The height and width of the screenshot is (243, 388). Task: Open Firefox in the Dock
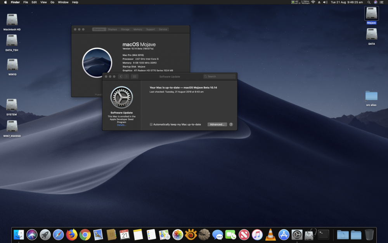click(x=71, y=234)
